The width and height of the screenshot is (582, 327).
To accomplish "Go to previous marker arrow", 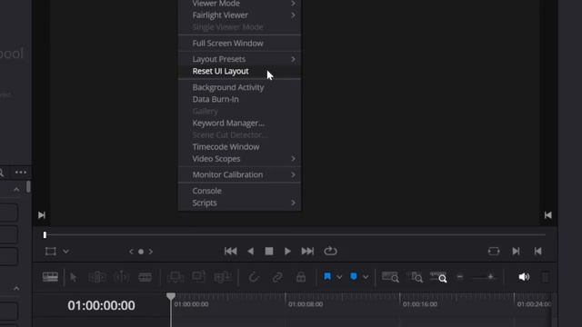I will coord(131,252).
